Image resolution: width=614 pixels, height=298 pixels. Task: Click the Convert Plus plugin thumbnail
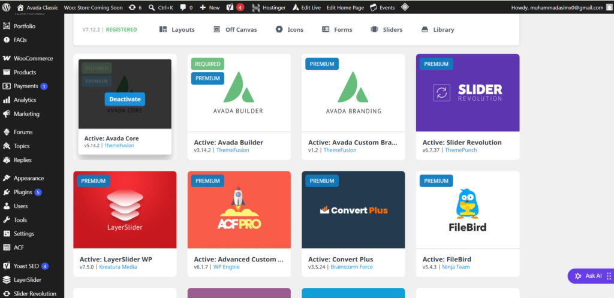pos(353,209)
